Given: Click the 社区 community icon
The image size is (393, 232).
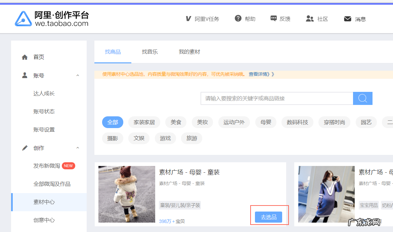Looking at the screenshot, I should (x=310, y=18).
